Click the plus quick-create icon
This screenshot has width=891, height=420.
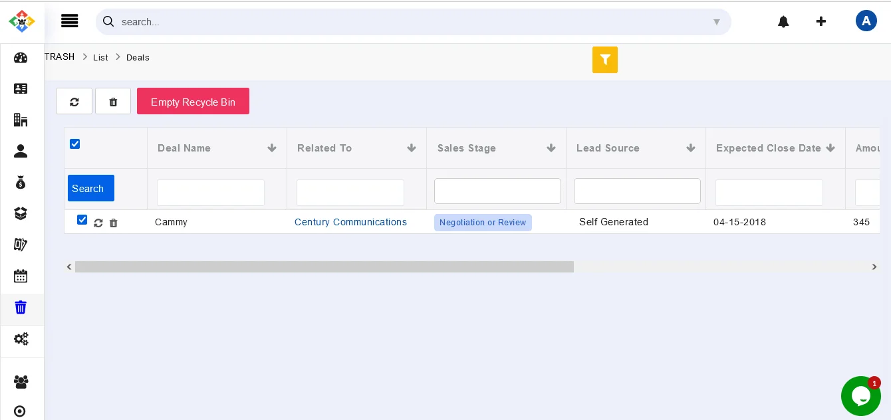pyautogui.click(x=821, y=22)
